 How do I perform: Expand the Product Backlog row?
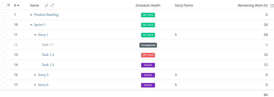point(31,15)
